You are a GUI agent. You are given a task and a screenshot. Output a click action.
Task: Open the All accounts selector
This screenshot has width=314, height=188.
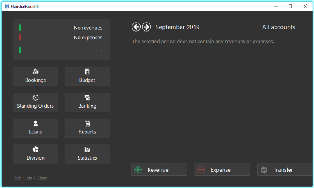point(278,27)
